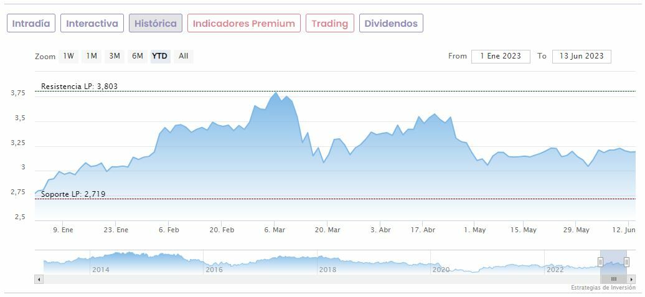645x297 pixels.
Task: Click the left navigator range handle
Action: coord(601,262)
